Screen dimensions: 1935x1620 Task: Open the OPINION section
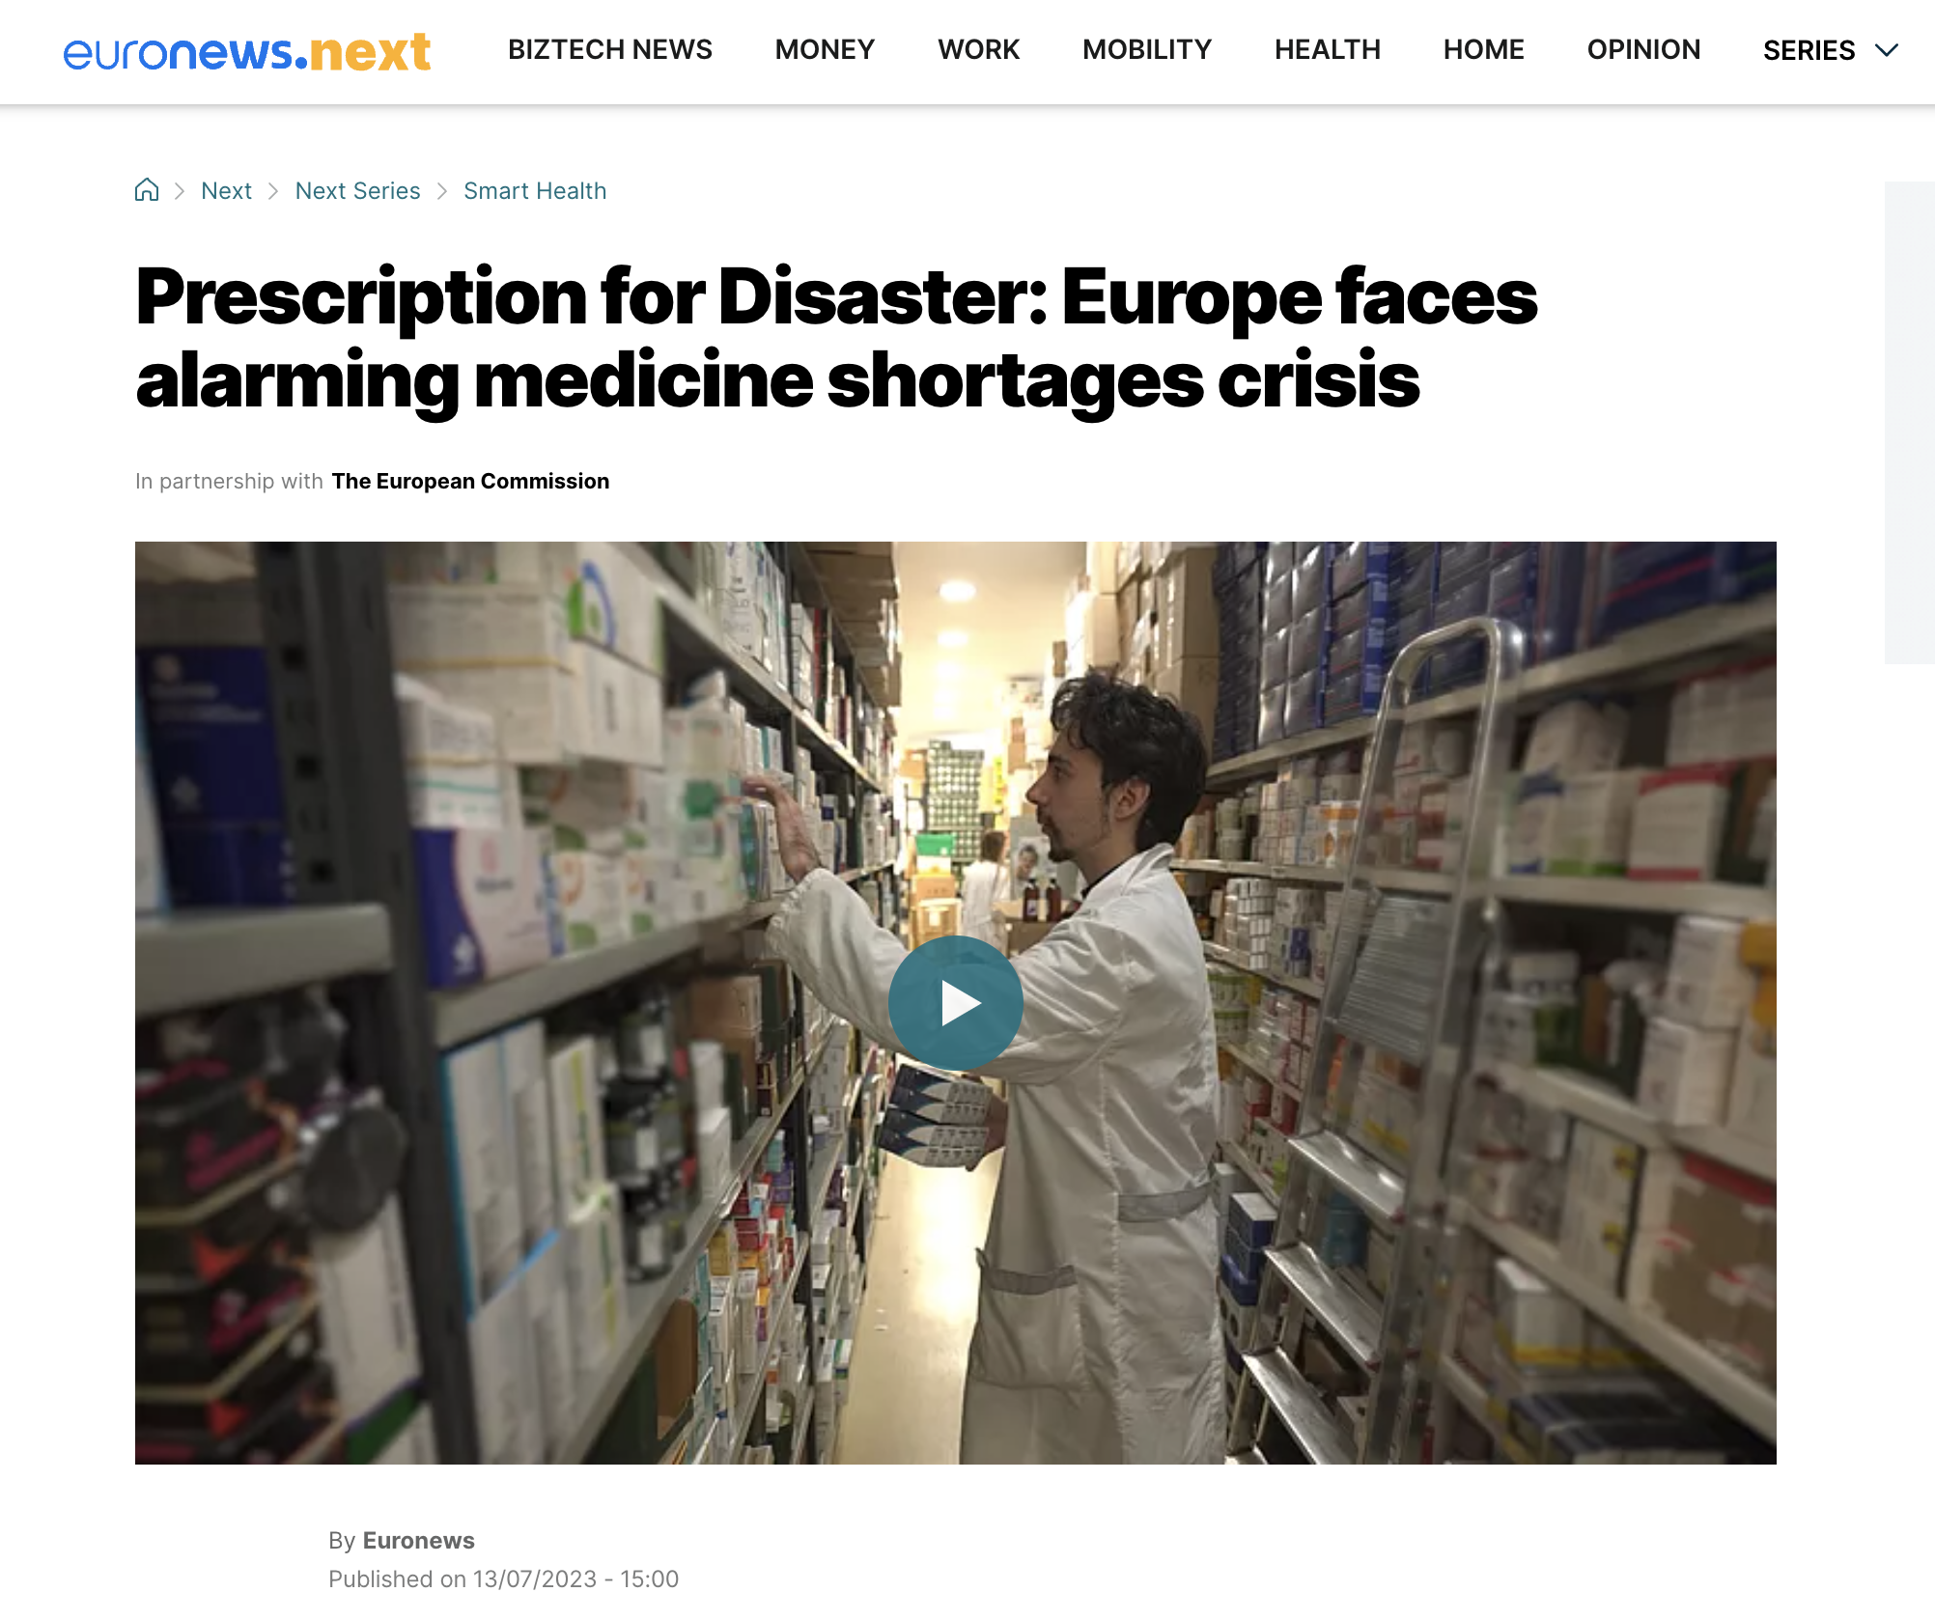click(x=1644, y=50)
